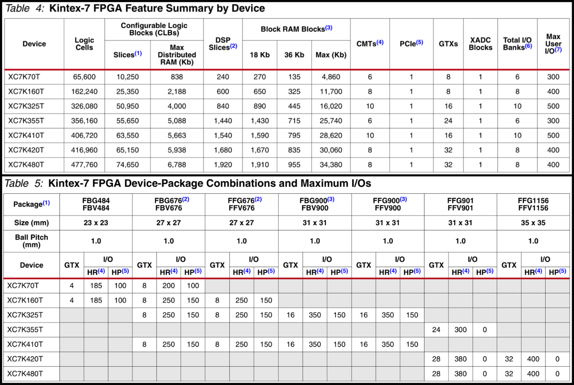This screenshot has height=385, width=574.
Task: Click footnote 5 link beside PCIe header
Action: pyautogui.click(x=420, y=42)
